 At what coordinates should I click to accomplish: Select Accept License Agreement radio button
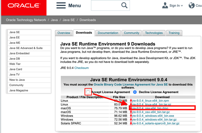tap(88, 92)
